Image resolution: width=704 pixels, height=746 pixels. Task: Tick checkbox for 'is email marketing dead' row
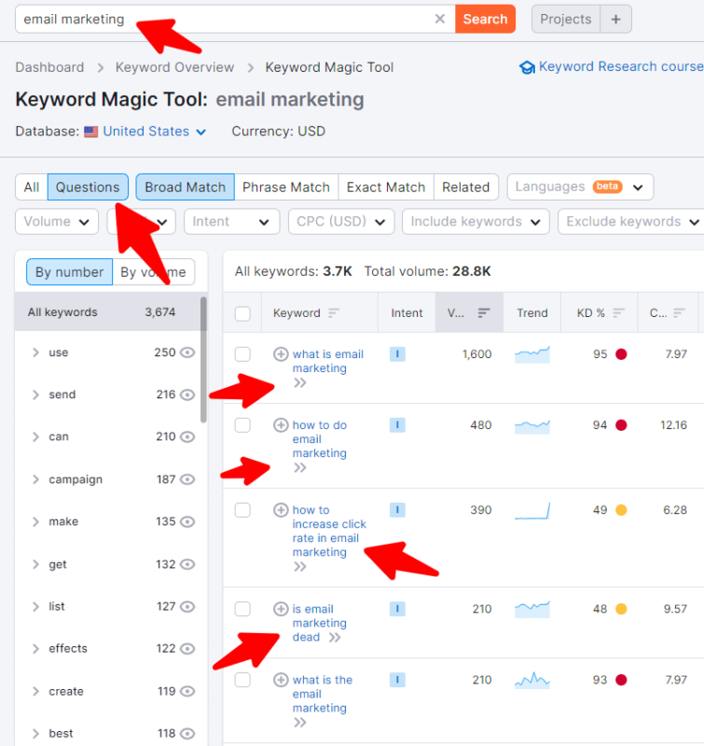pyautogui.click(x=242, y=609)
